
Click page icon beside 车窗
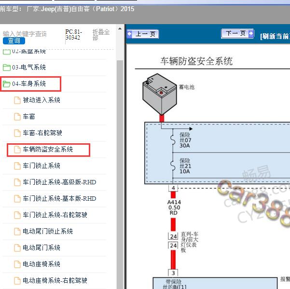[17, 117]
